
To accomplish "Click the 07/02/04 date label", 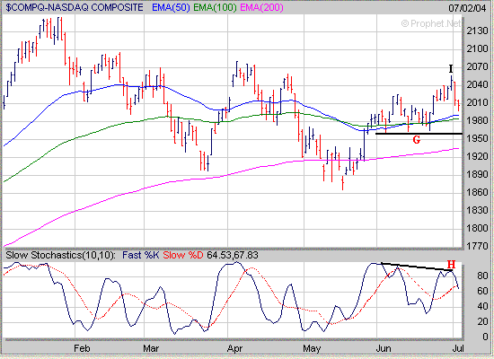I will coord(468,7).
